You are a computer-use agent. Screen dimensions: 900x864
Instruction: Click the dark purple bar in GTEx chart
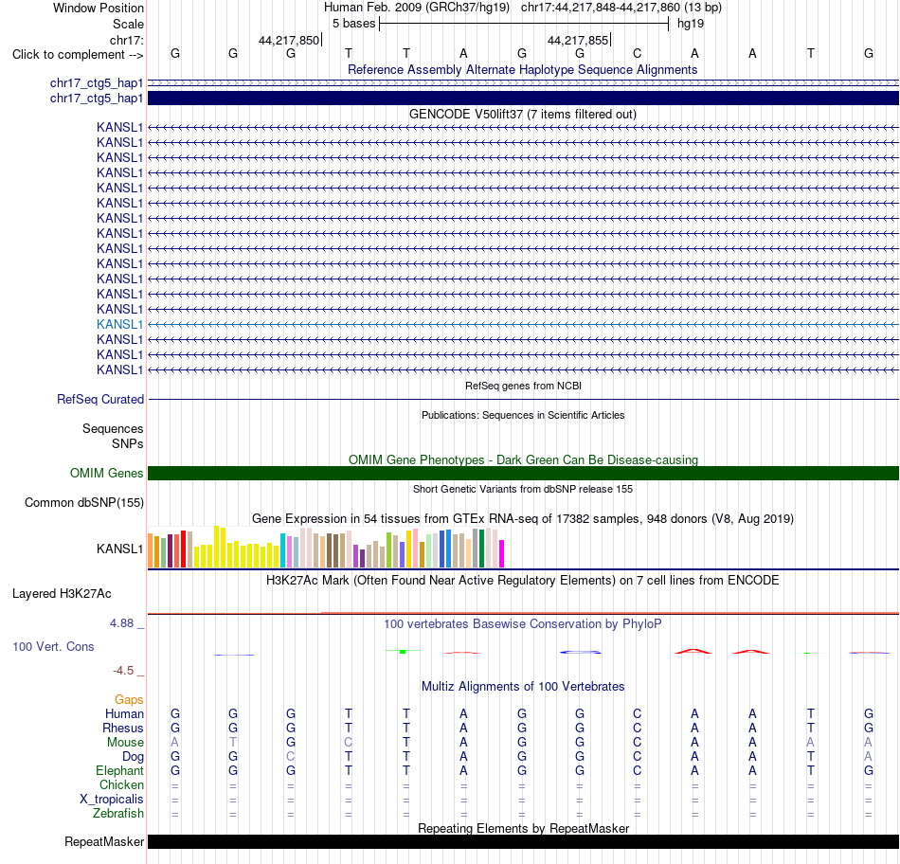tap(362, 559)
